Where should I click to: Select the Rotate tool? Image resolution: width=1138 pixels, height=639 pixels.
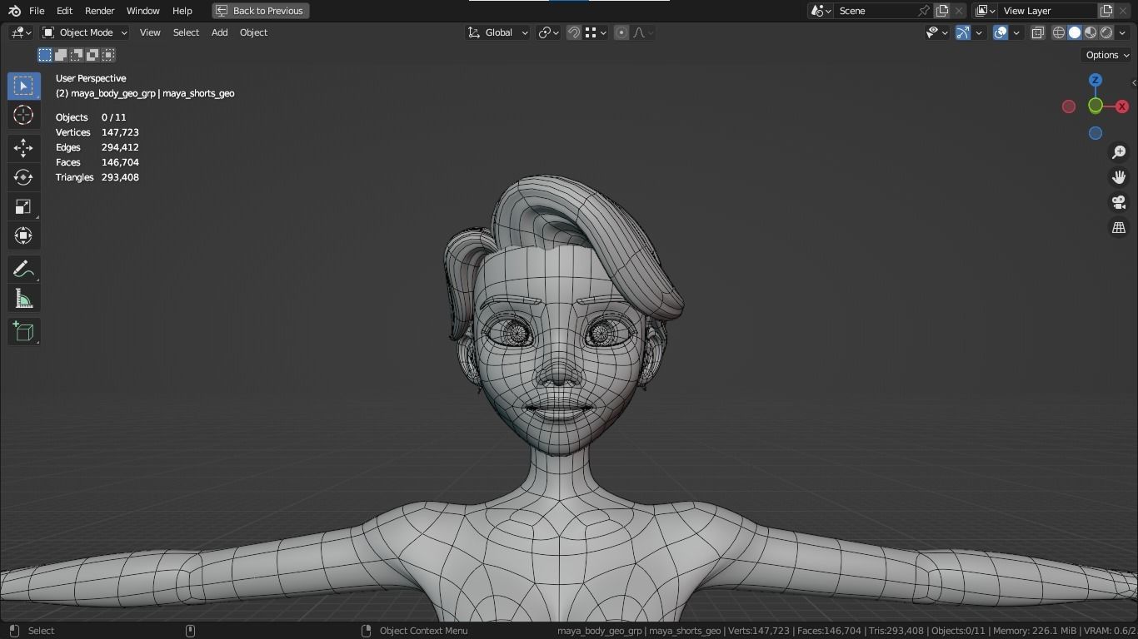[23, 177]
